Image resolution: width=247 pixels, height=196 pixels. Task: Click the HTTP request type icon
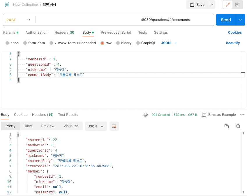pyautogui.click(x=7, y=5)
